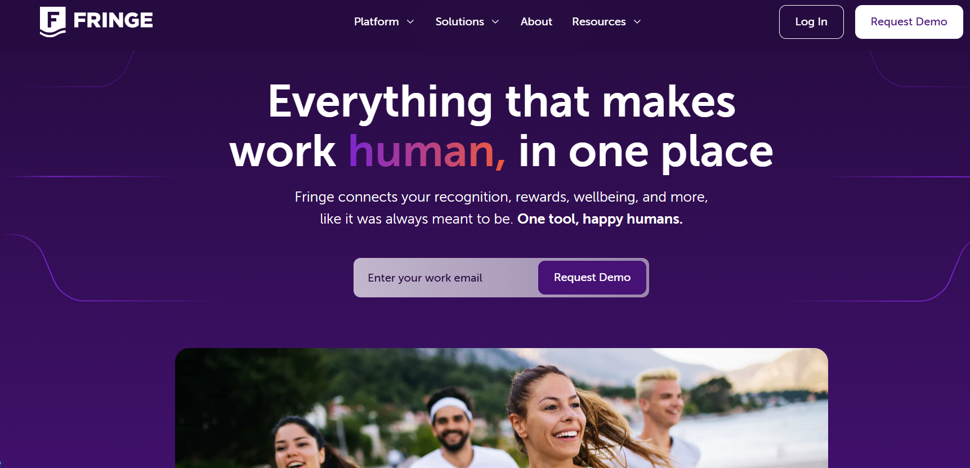The height and width of the screenshot is (468, 970).
Task: Click the Fringe shield logo icon
Action: point(52,21)
